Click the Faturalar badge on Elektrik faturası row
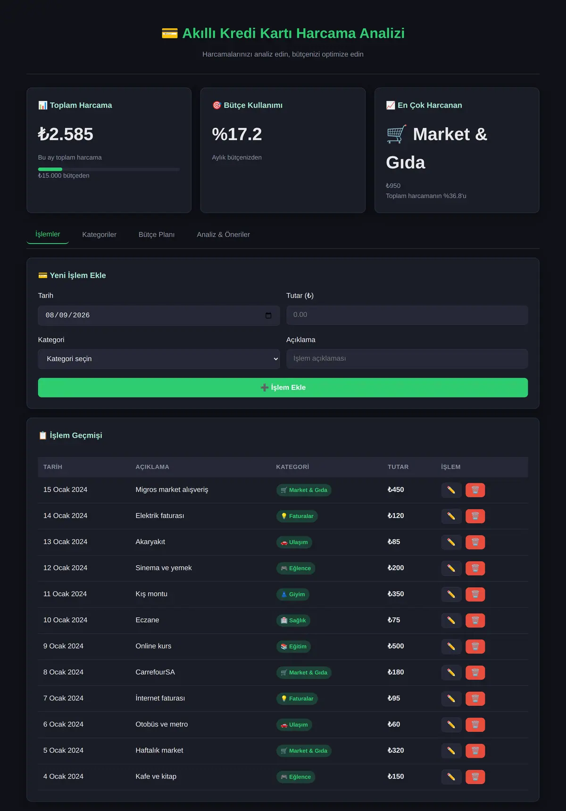This screenshot has height=811, width=566. 297,516
